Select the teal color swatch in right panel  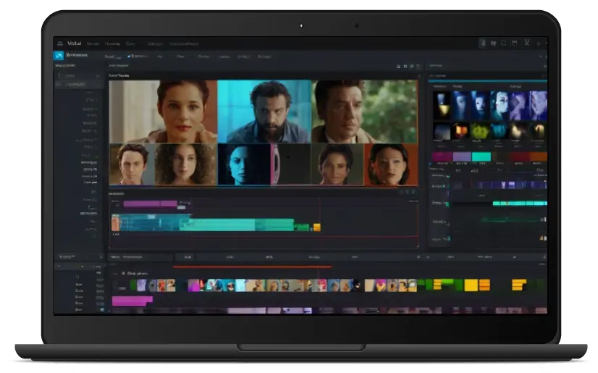(x=481, y=156)
